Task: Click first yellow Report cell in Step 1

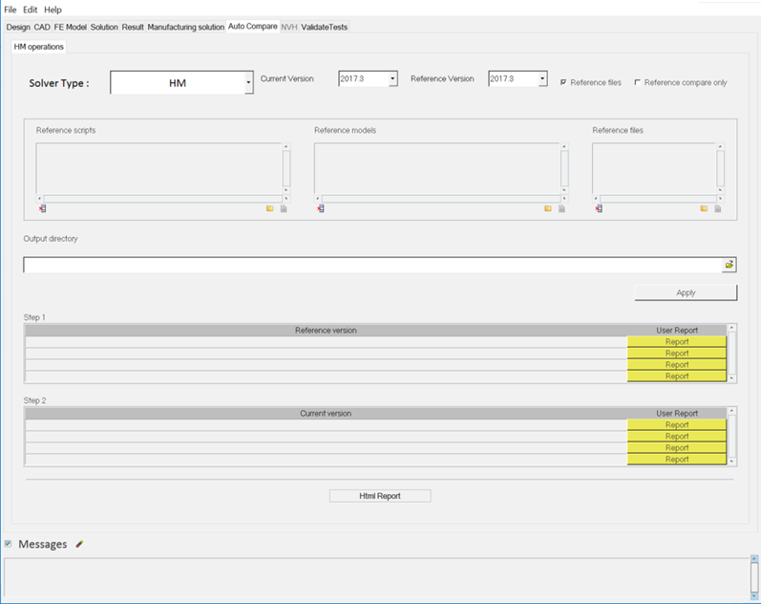Action: coord(677,342)
